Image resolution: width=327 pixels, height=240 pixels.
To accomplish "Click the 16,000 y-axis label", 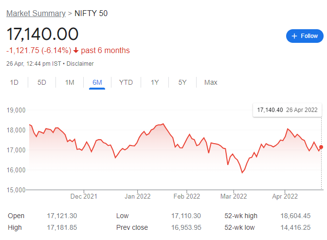I will (x=16, y=170).
